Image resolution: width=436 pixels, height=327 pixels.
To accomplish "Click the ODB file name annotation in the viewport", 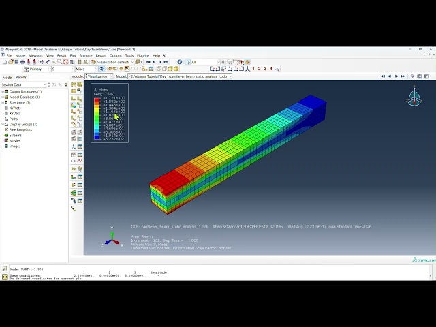I will click(170, 227).
